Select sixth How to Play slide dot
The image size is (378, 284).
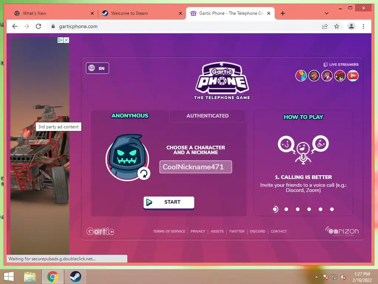pyautogui.click(x=332, y=209)
